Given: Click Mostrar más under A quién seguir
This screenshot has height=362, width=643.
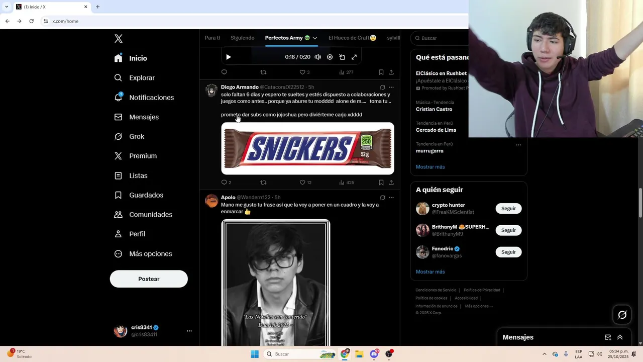Looking at the screenshot, I should 430,272.
